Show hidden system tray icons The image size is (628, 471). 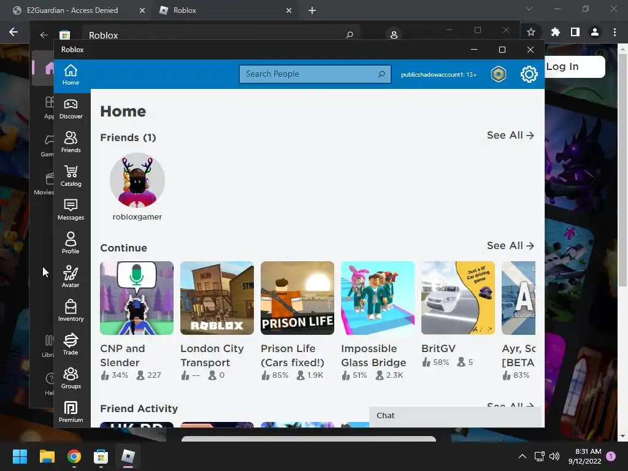[x=523, y=456]
